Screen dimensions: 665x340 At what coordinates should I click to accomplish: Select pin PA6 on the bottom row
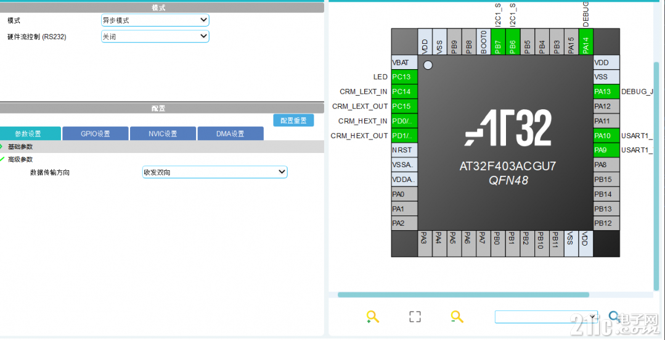pos(468,244)
